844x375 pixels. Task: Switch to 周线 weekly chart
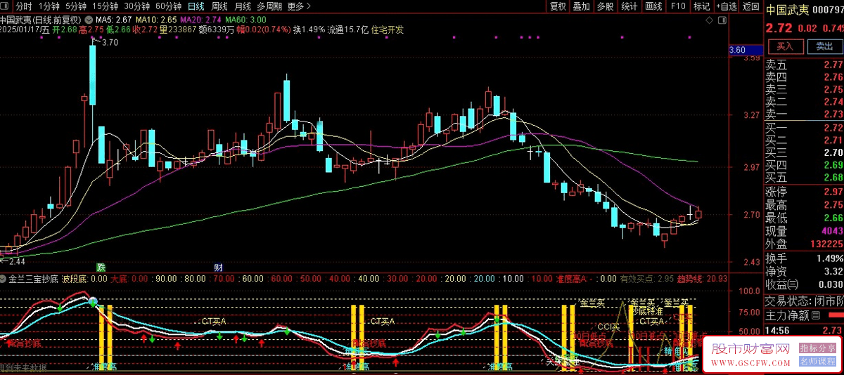click(219, 6)
